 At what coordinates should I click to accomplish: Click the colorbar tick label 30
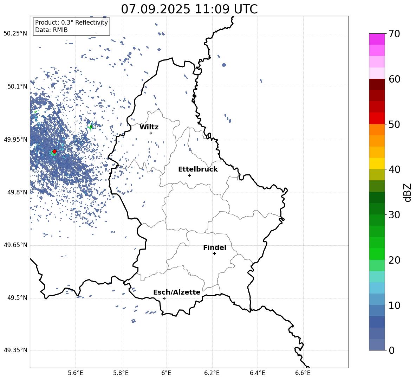(x=395, y=215)
